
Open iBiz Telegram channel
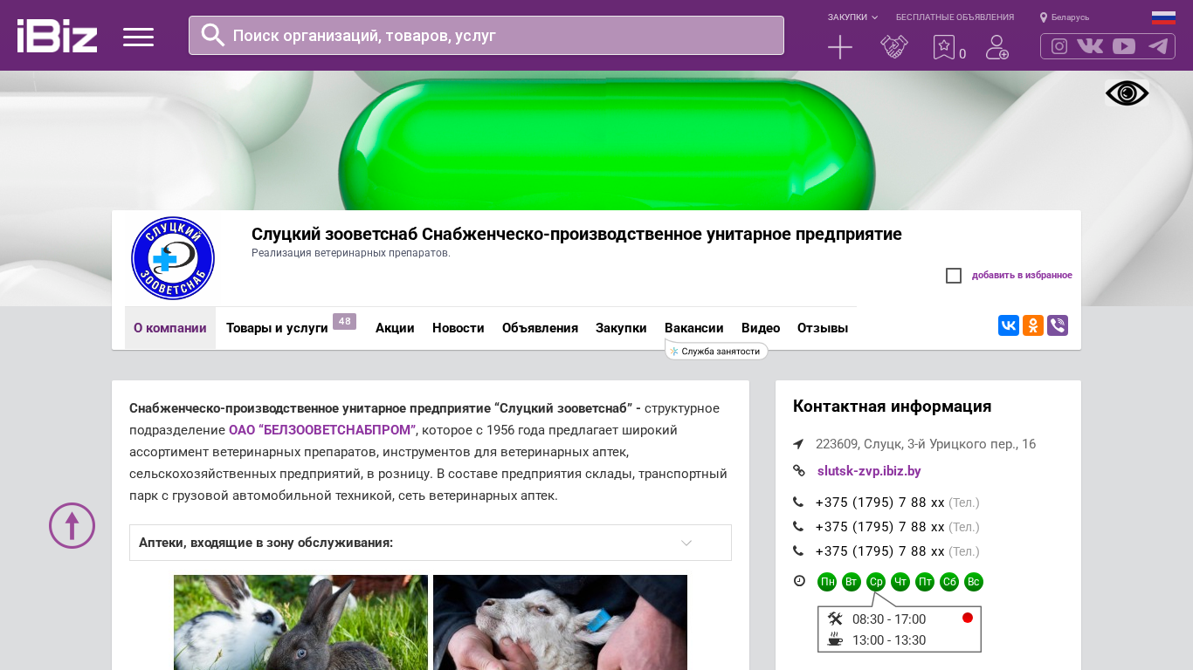click(1158, 46)
